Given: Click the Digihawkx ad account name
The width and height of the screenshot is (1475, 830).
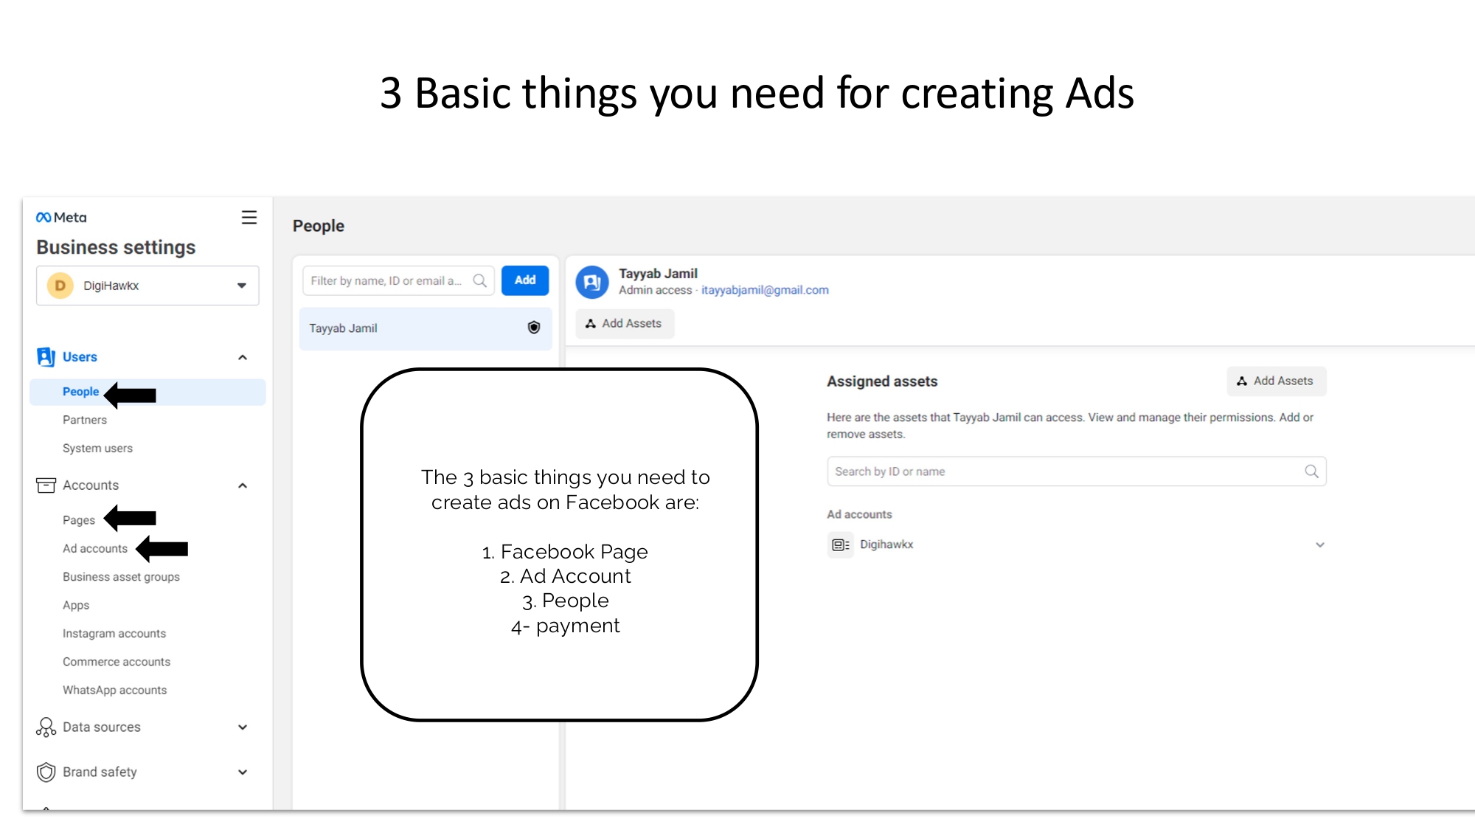Looking at the screenshot, I should point(886,545).
